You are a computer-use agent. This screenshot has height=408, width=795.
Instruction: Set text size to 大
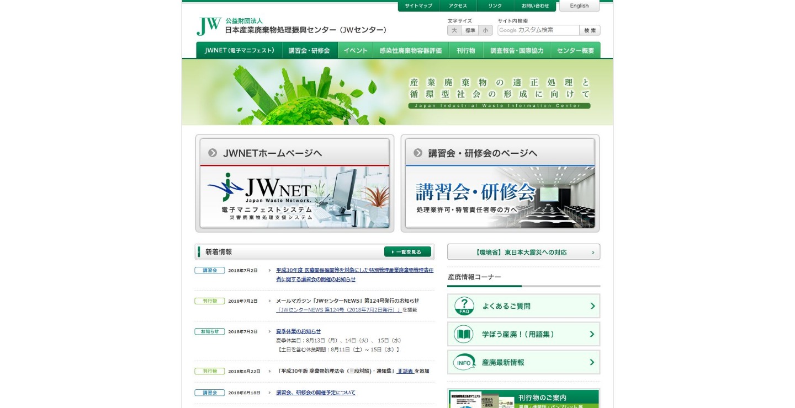coord(454,30)
